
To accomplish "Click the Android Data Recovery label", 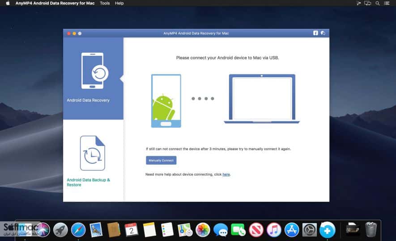I will coord(88,100).
